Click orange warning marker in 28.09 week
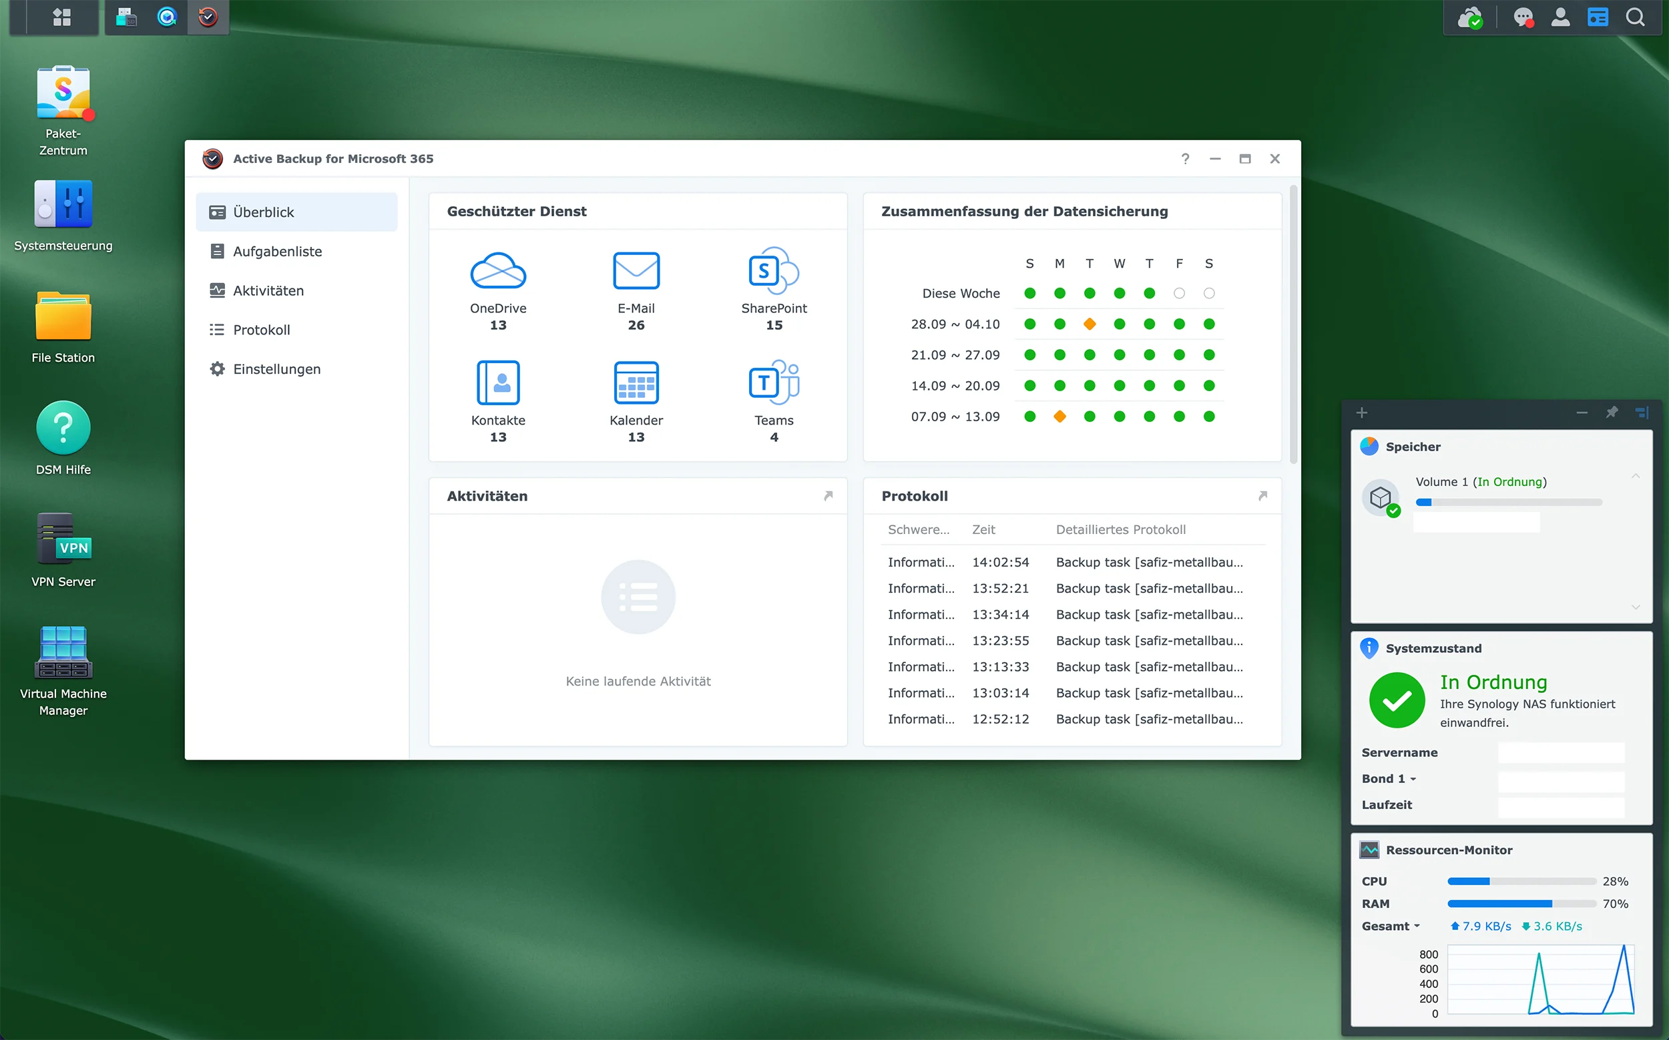Screen dimensions: 1669x1040 (1089, 324)
